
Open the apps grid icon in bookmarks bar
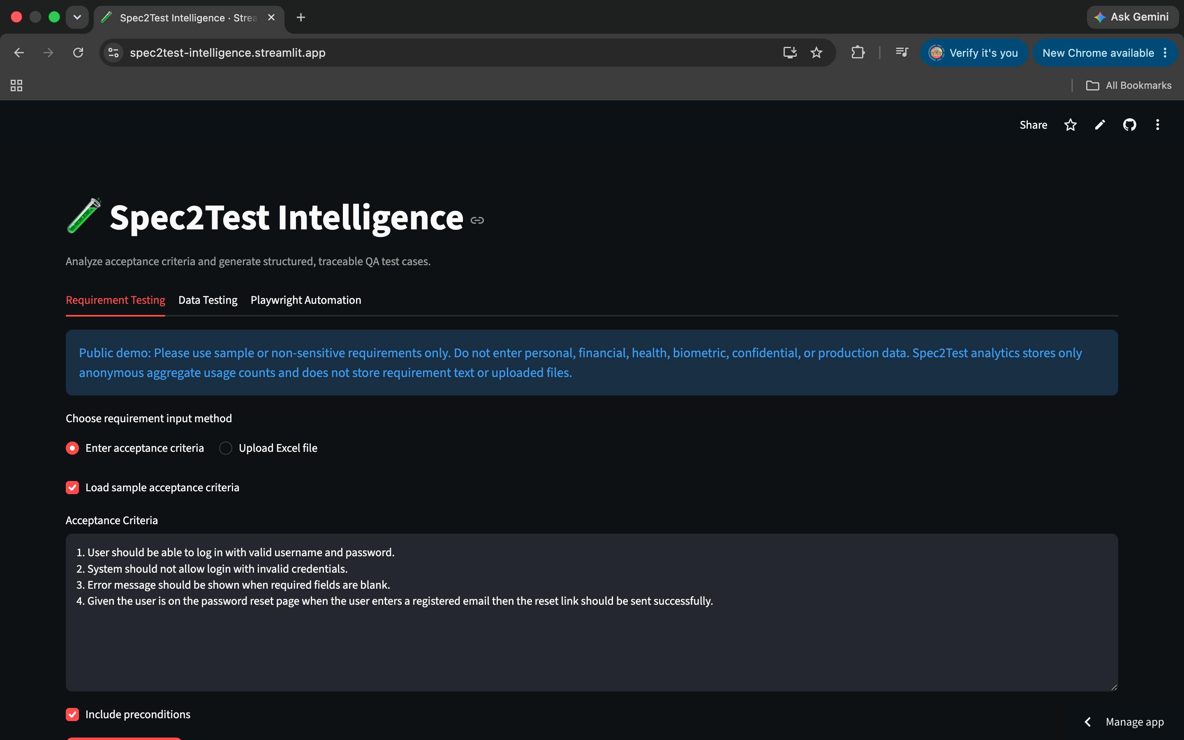click(16, 86)
